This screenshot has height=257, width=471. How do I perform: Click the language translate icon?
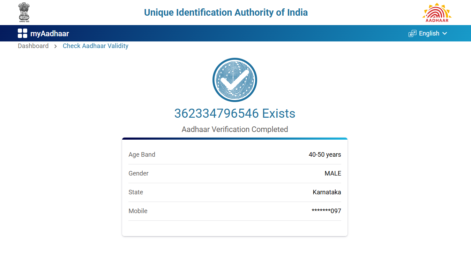click(412, 33)
